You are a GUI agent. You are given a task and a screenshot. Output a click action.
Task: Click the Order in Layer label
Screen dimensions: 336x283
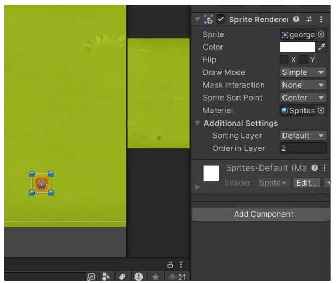pos(239,148)
